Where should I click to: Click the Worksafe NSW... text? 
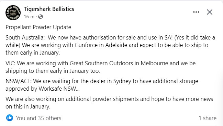(59, 89)
